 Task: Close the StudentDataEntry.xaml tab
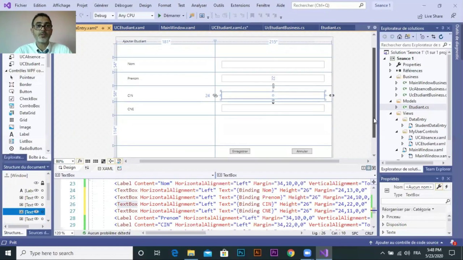click(x=109, y=28)
